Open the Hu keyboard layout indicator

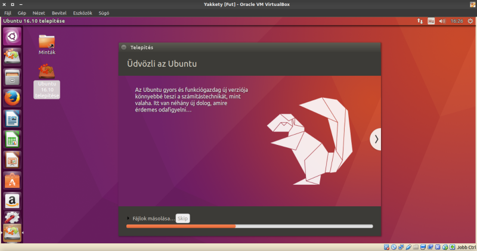[x=431, y=21]
